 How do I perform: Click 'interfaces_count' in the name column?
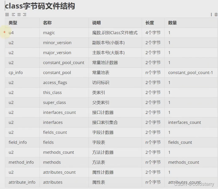tap(59, 112)
